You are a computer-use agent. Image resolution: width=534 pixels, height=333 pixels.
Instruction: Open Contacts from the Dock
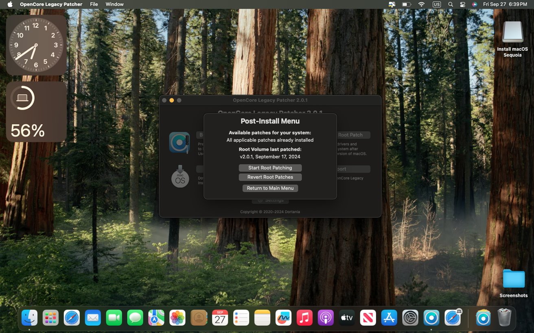click(x=199, y=318)
